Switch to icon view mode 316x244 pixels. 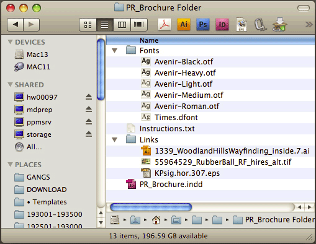[88, 25]
